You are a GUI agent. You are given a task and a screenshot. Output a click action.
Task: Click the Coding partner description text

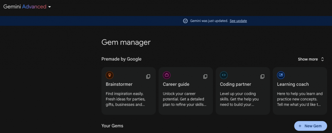239,99
